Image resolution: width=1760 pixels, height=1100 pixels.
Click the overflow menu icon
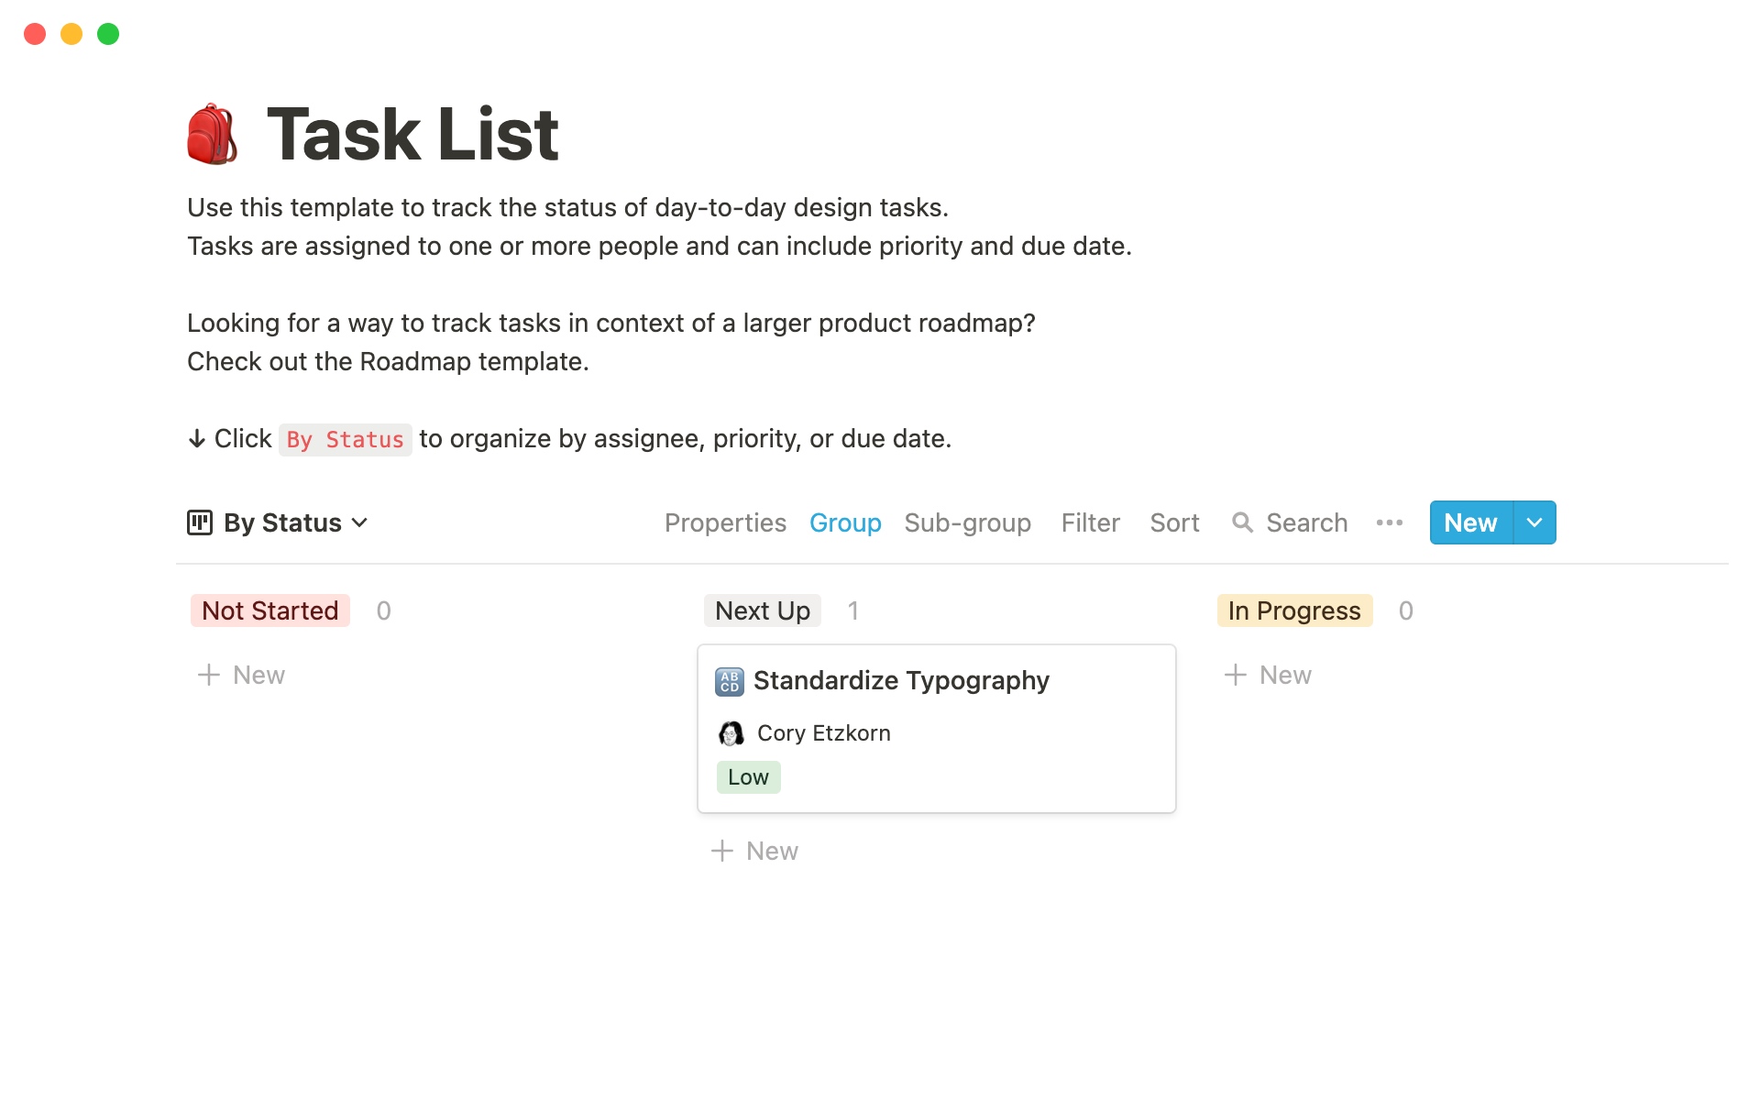pyautogui.click(x=1390, y=522)
